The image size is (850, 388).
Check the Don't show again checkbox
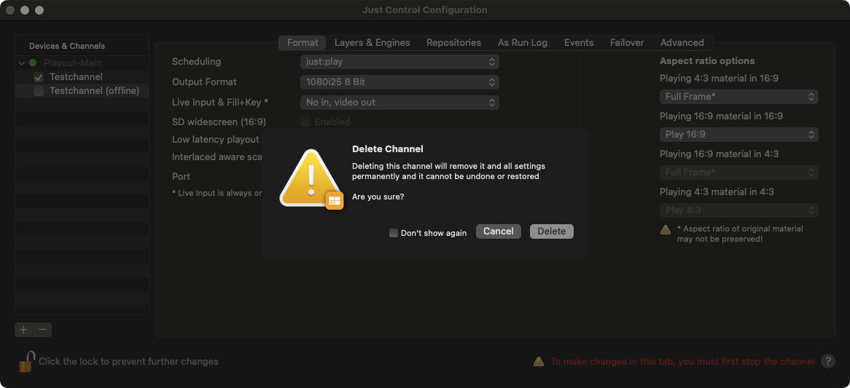click(x=394, y=233)
